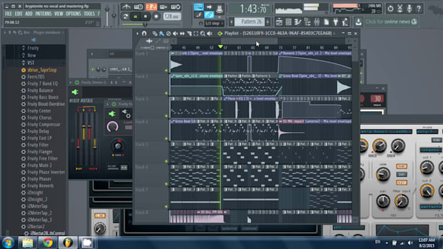Click the metronome icon

[x=126, y=7]
